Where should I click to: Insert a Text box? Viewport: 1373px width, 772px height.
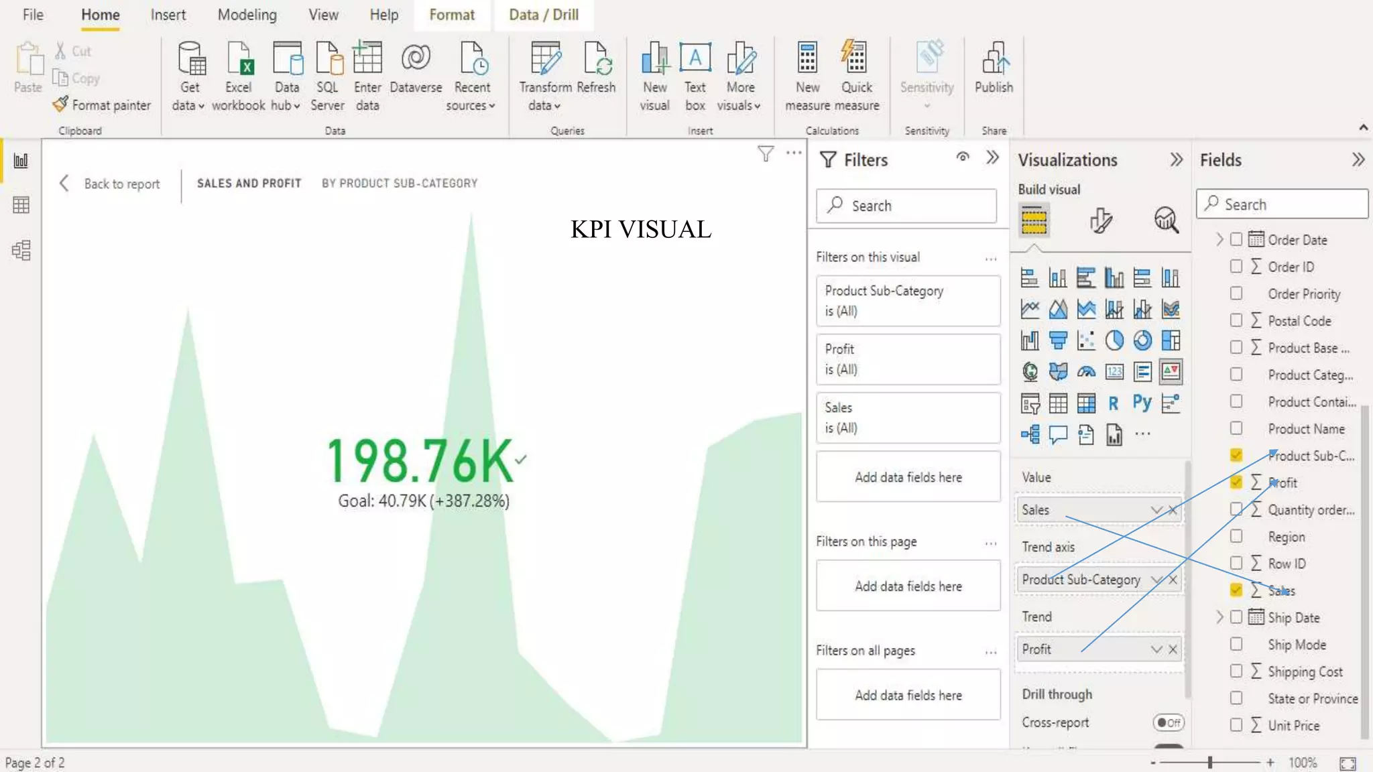tap(695, 75)
